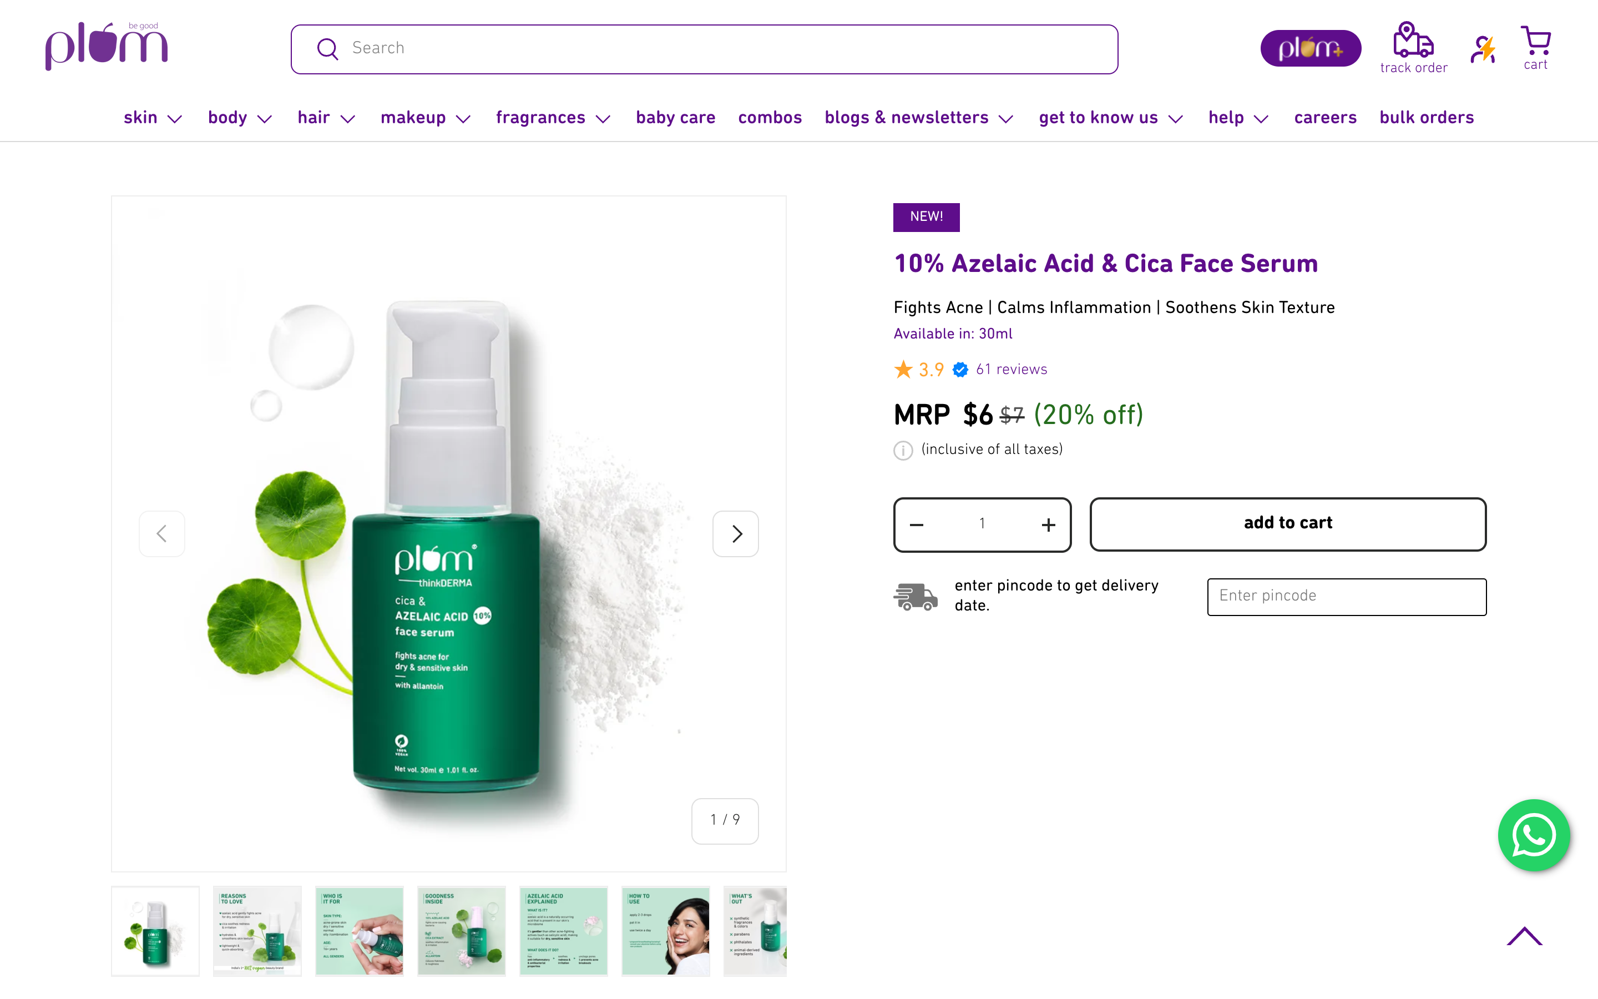Decrease quantity with minus button
This screenshot has width=1598, height=999.
coord(917,524)
